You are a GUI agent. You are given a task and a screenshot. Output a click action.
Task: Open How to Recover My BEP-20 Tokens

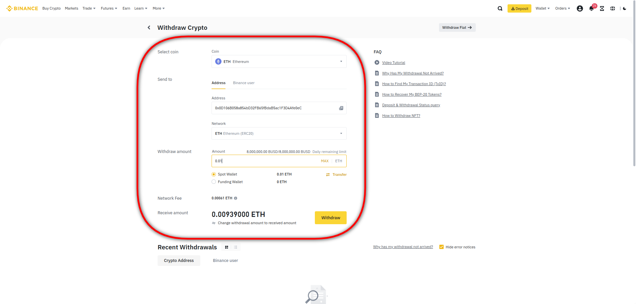[412, 94]
